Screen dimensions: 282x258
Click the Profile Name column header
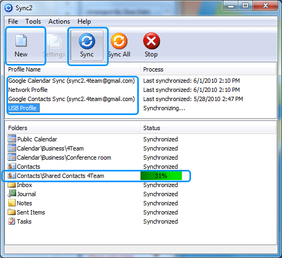pyautogui.click(x=24, y=69)
